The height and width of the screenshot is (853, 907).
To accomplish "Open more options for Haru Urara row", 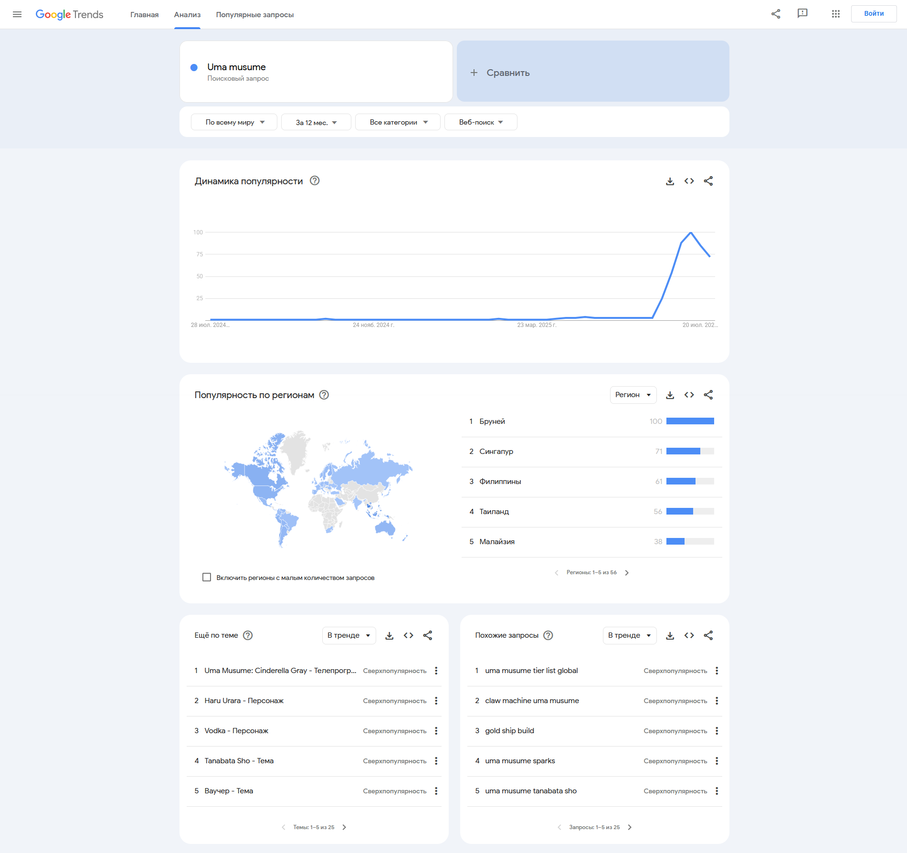I will pyautogui.click(x=436, y=701).
